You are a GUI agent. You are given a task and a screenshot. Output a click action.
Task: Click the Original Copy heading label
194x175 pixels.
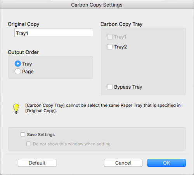click(x=24, y=24)
